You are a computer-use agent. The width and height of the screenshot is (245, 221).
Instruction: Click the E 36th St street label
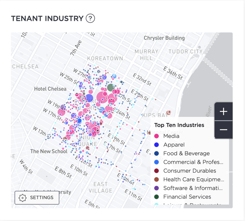click(173, 73)
